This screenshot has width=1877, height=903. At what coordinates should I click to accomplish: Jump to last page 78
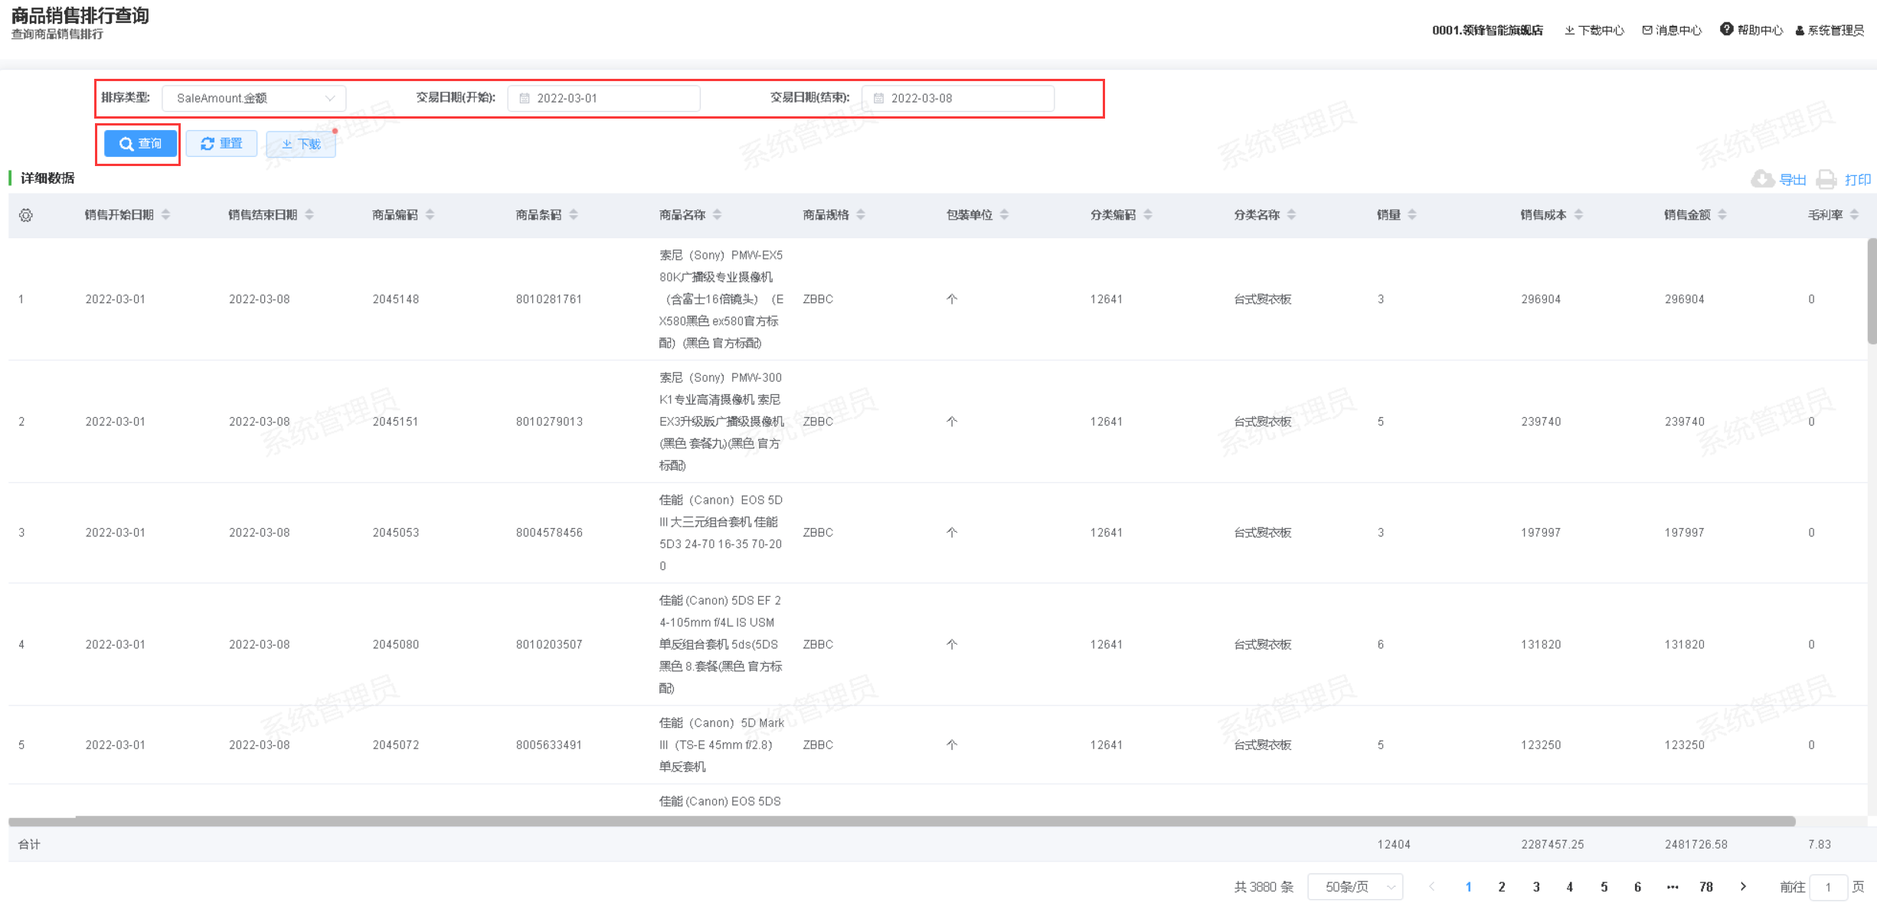(x=1705, y=886)
